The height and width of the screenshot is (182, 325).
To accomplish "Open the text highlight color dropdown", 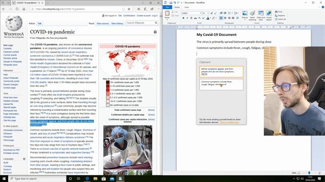I will coord(216,18).
